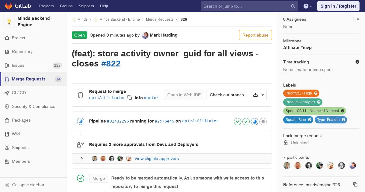This screenshot has width=365, height=192.
Task: Click the disabled Merge button
Action: click(x=99, y=178)
